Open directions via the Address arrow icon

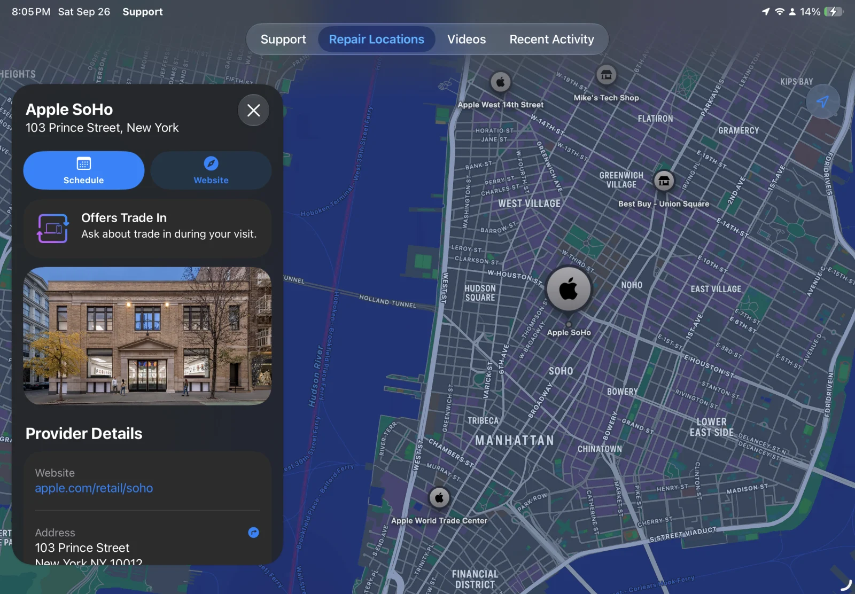click(254, 533)
